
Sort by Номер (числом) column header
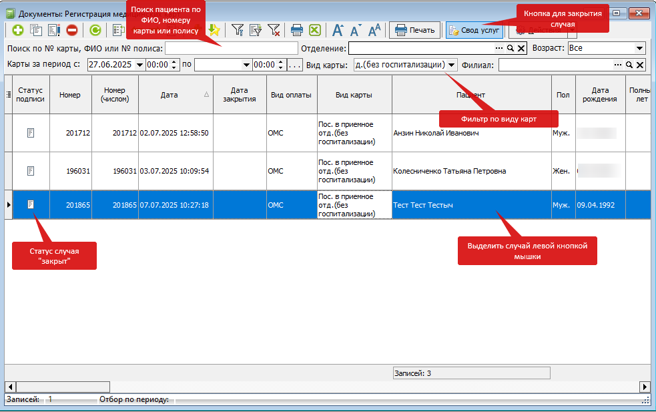[x=115, y=95]
